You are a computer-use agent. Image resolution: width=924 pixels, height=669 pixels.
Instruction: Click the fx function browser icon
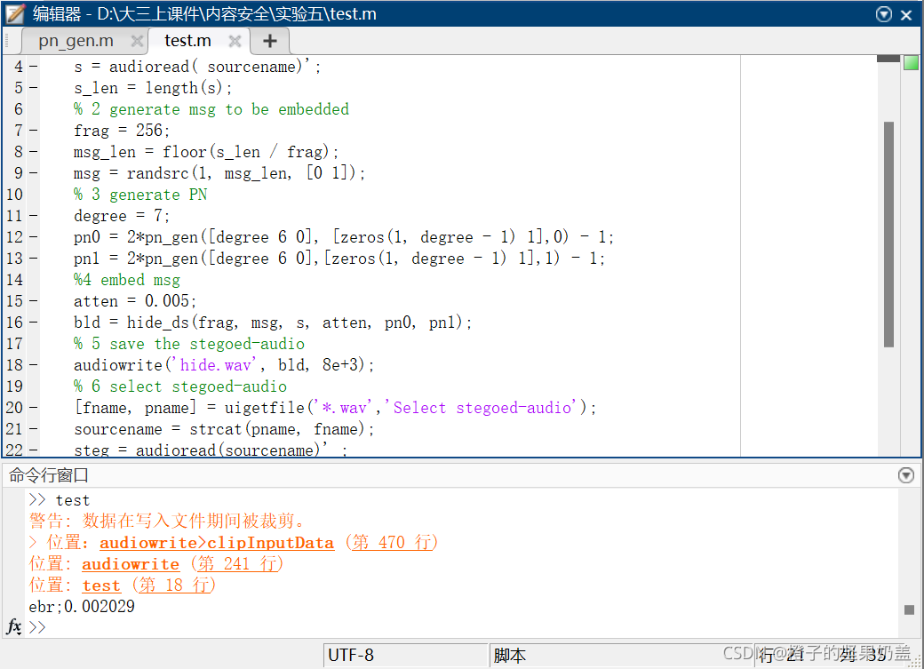tap(13, 626)
